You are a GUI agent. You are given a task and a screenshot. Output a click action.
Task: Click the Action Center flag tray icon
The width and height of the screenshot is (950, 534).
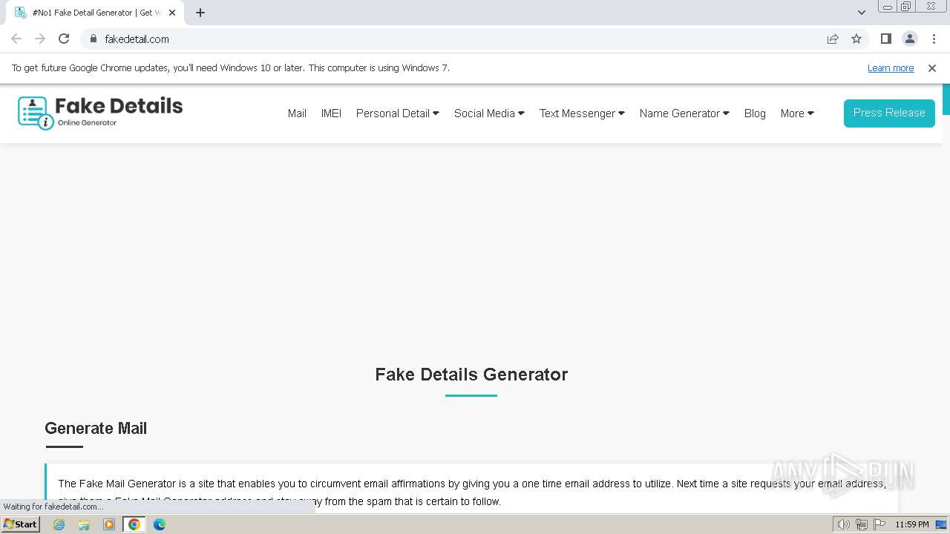879,524
